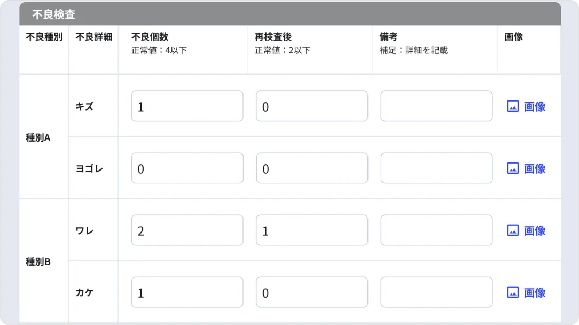The image size is (579, 325).
Task: Click the image icon in the ヨゴレ row
Action: (x=513, y=168)
